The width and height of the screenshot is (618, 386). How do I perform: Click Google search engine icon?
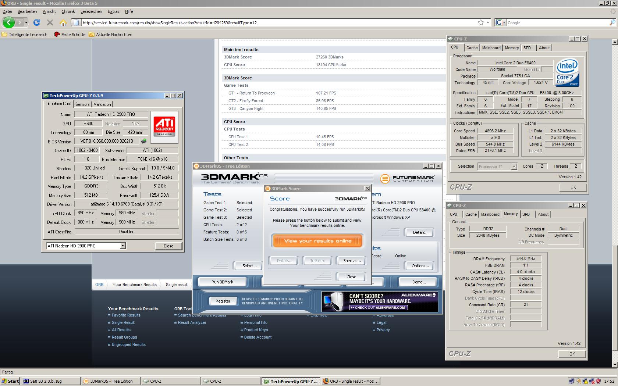coord(499,22)
